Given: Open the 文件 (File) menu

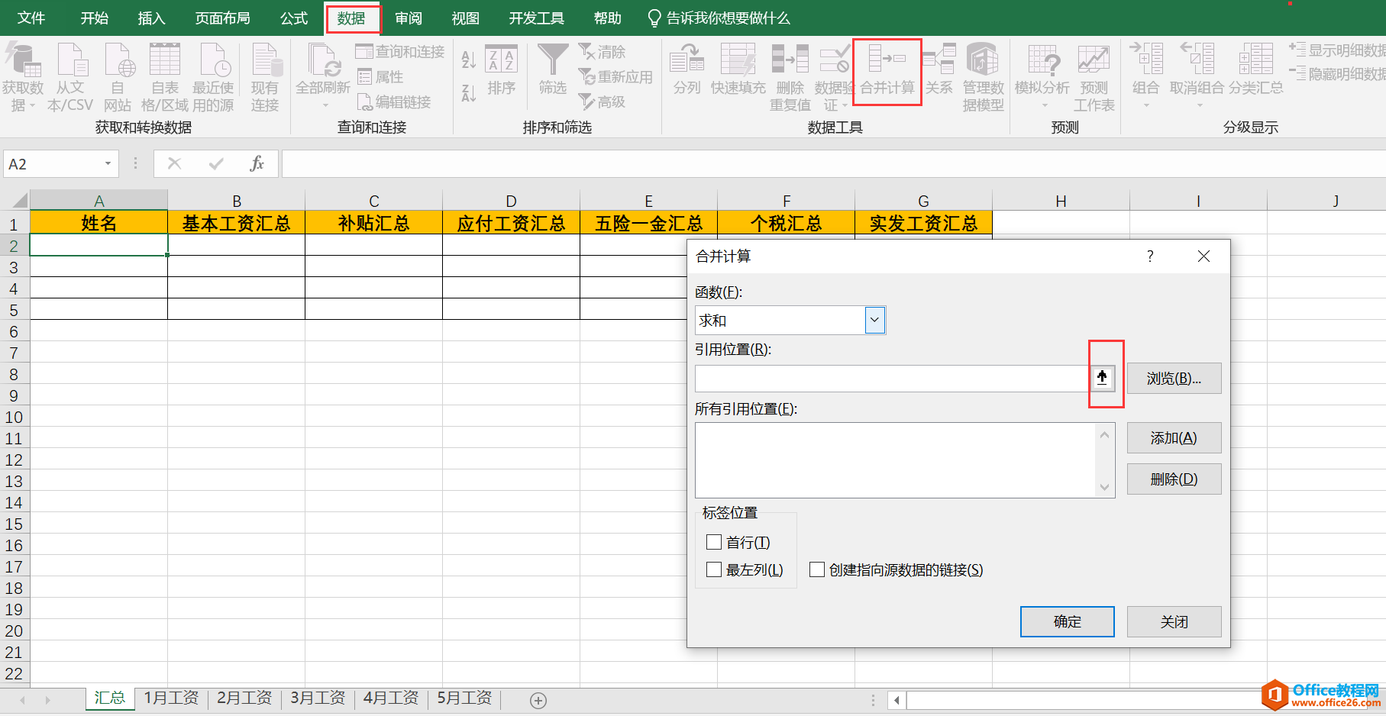Looking at the screenshot, I should pyautogui.click(x=31, y=18).
